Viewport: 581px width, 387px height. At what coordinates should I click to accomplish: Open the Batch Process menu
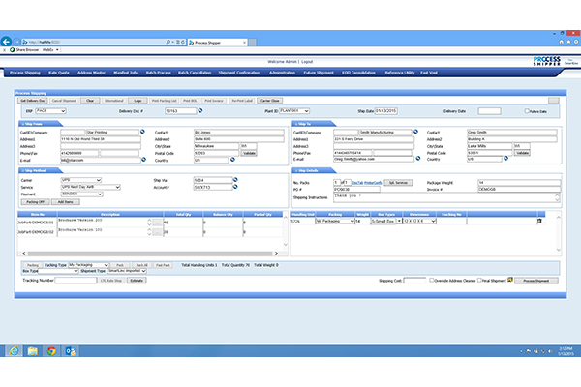[x=159, y=73]
